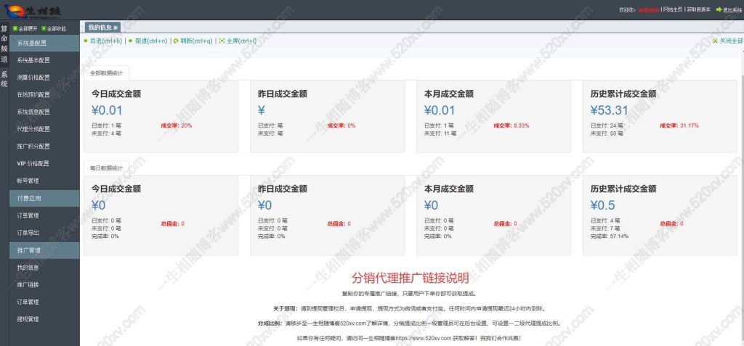
Task: Click the 获取新版本 link
Action: coord(699,9)
